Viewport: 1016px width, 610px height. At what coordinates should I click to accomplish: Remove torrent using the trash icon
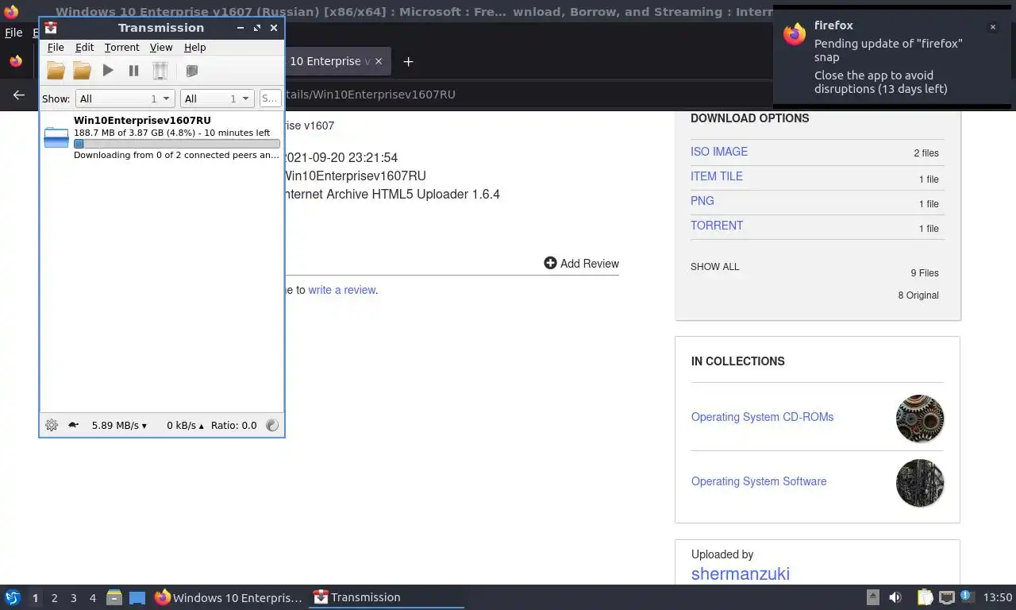[x=160, y=71]
